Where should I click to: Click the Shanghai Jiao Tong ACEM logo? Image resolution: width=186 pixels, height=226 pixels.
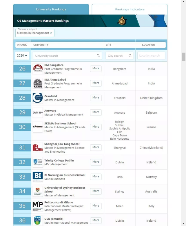[x=38, y=148]
